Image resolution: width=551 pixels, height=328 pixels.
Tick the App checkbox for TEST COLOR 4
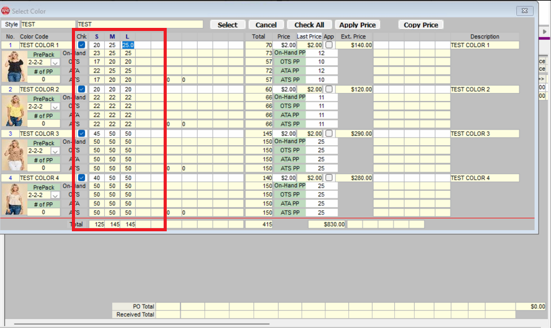329,177
